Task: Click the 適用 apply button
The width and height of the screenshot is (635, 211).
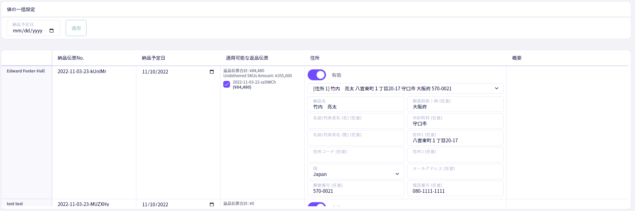Action: click(x=76, y=28)
